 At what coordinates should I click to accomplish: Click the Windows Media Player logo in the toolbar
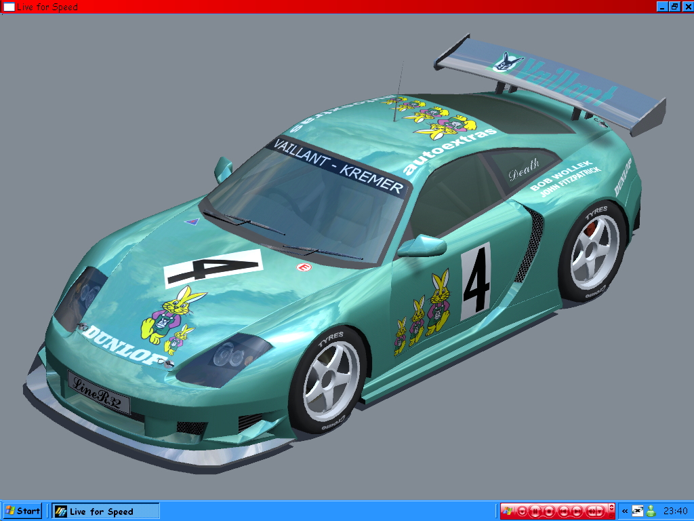(507, 511)
